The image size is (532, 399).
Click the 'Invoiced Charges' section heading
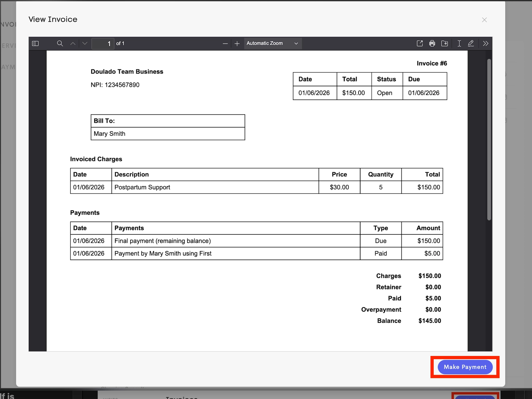[96, 159]
